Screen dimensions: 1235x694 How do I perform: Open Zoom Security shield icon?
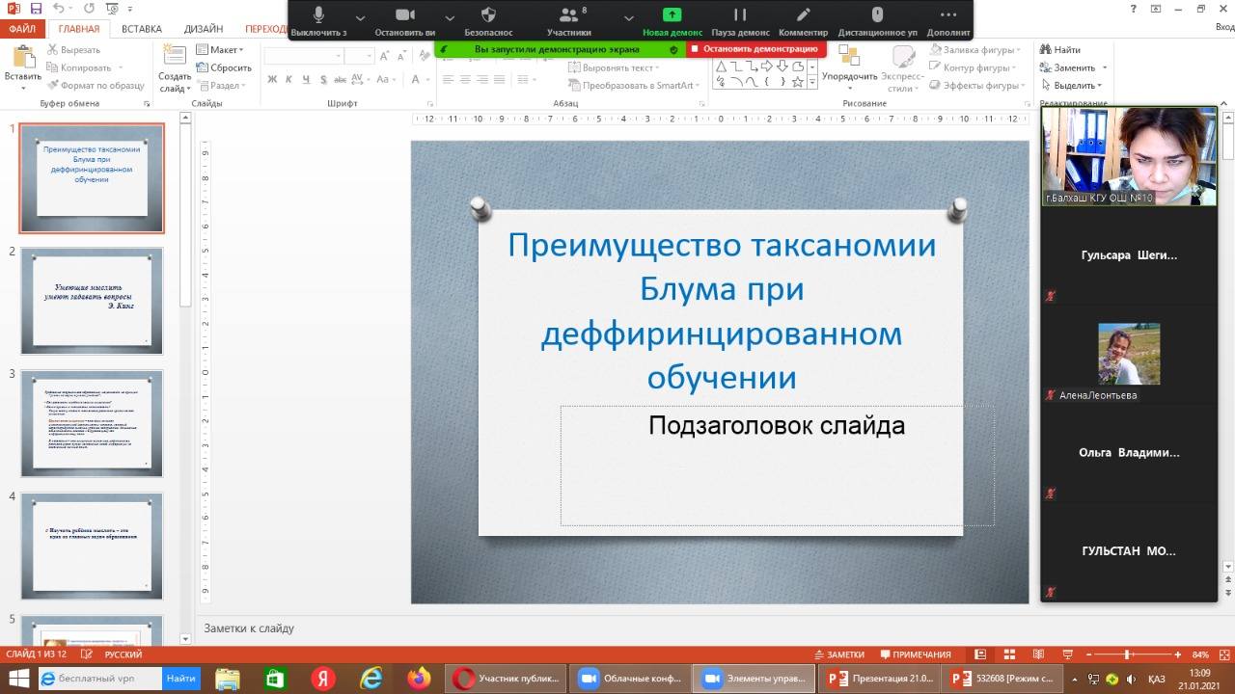pyautogui.click(x=488, y=15)
